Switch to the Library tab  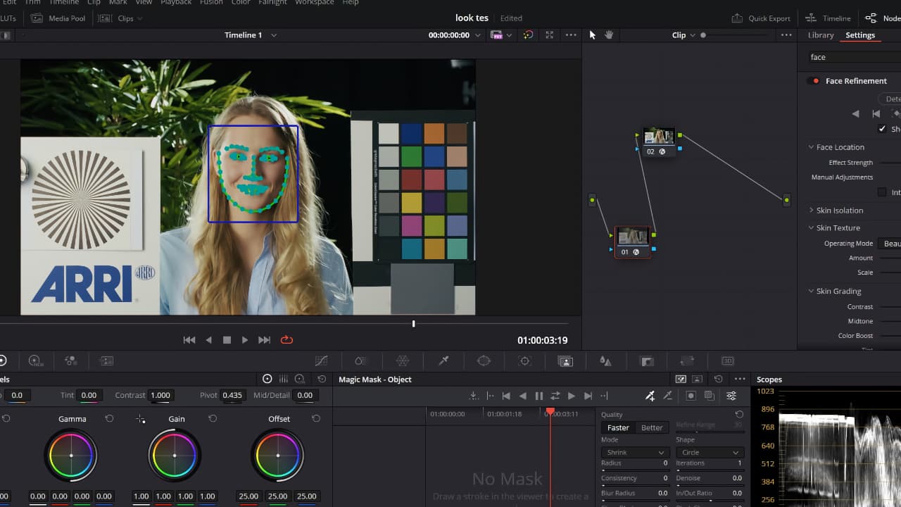(821, 35)
